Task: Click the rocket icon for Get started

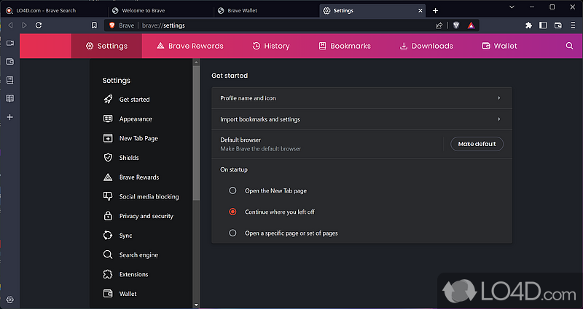Action: (108, 99)
